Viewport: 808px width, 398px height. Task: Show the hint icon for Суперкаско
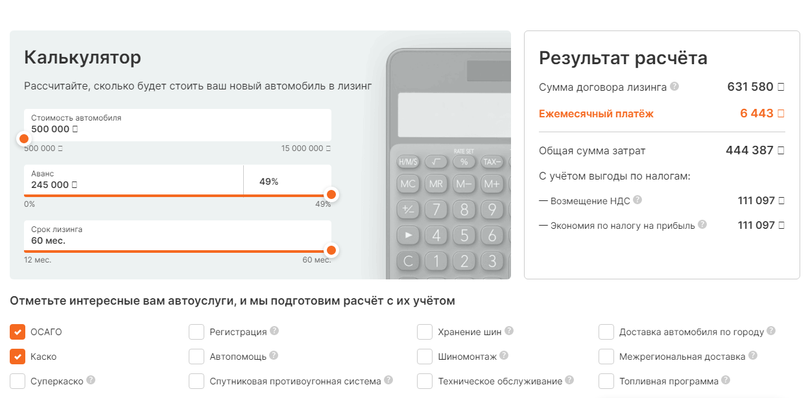[x=91, y=380]
